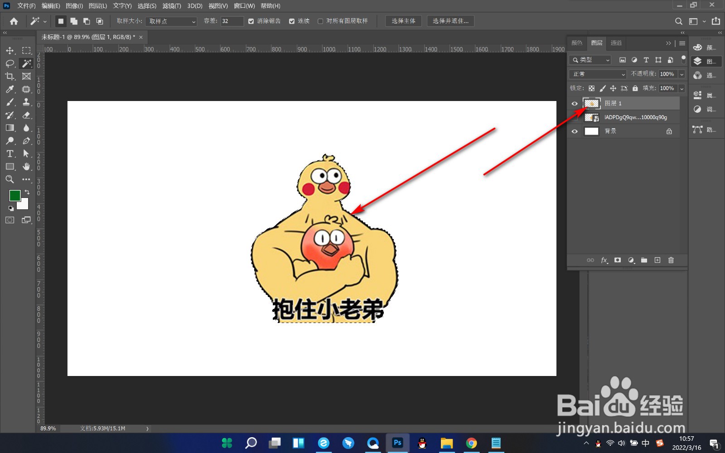The height and width of the screenshot is (453, 725).
Task: Open the foreground green color swatch
Action: (14, 195)
